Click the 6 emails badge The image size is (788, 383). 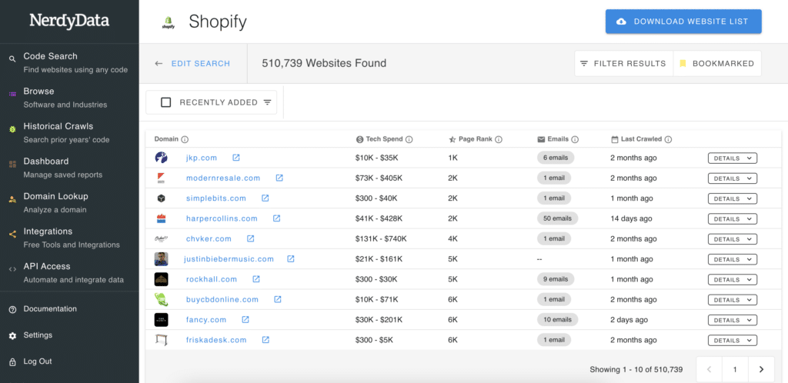(x=556, y=158)
